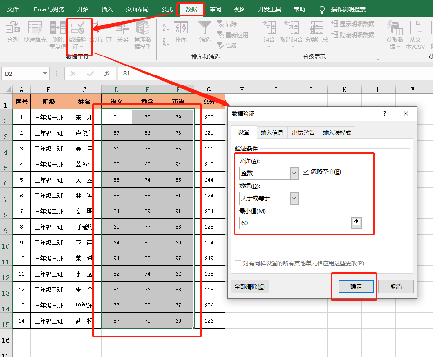Click the 取消 button
This screenshot has width=433, height=357.
pyautogui.click(x=395, y=286)
